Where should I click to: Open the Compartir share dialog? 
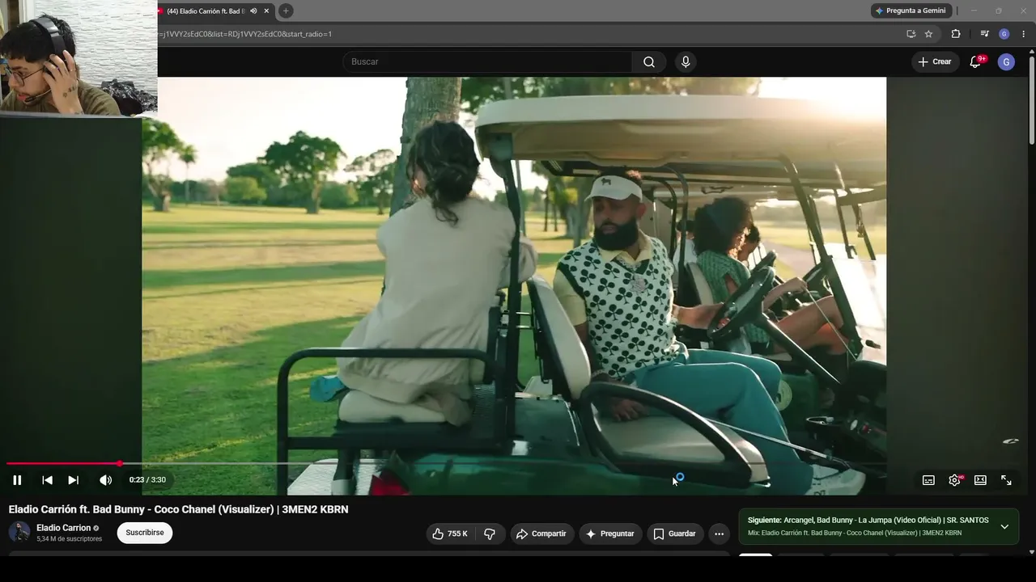(541, 533)
